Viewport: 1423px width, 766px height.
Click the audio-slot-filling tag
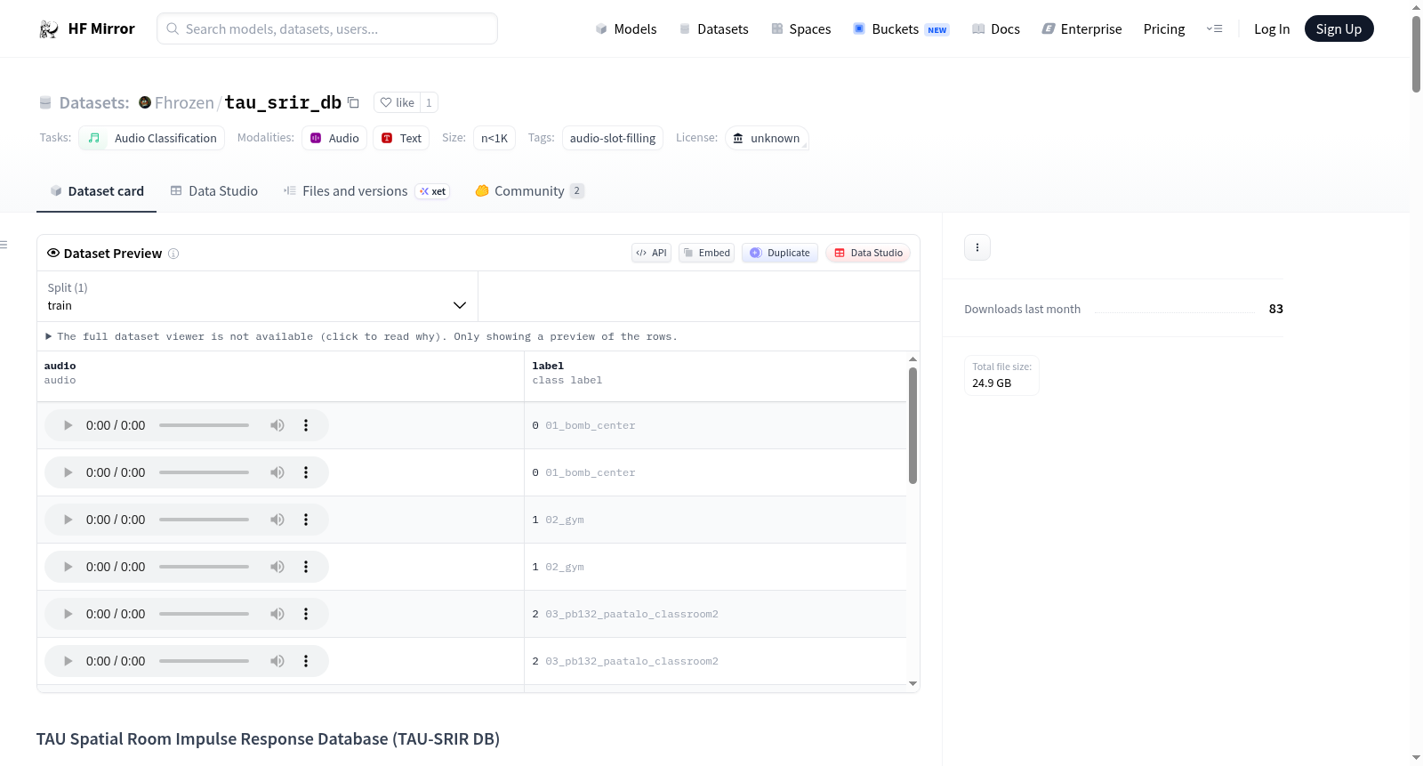[613, 138]
